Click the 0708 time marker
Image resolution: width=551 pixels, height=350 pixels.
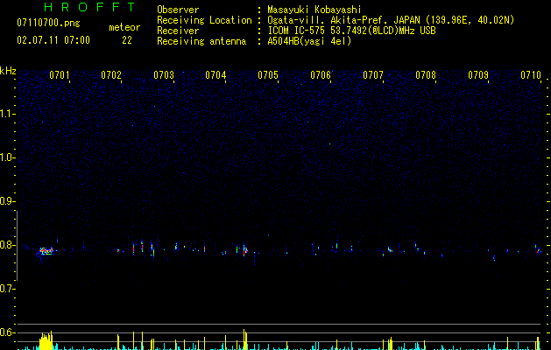[x=426, y=75]
